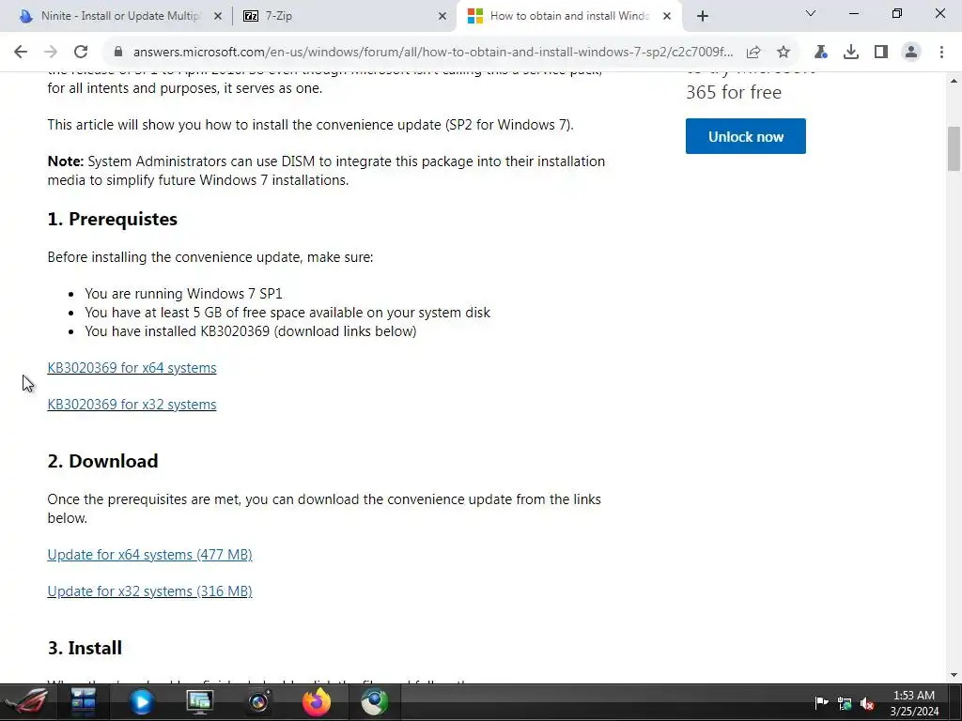Open the Chrome taskbar icon
This screenshot has width=962, height=721.
tap(374, 702)
